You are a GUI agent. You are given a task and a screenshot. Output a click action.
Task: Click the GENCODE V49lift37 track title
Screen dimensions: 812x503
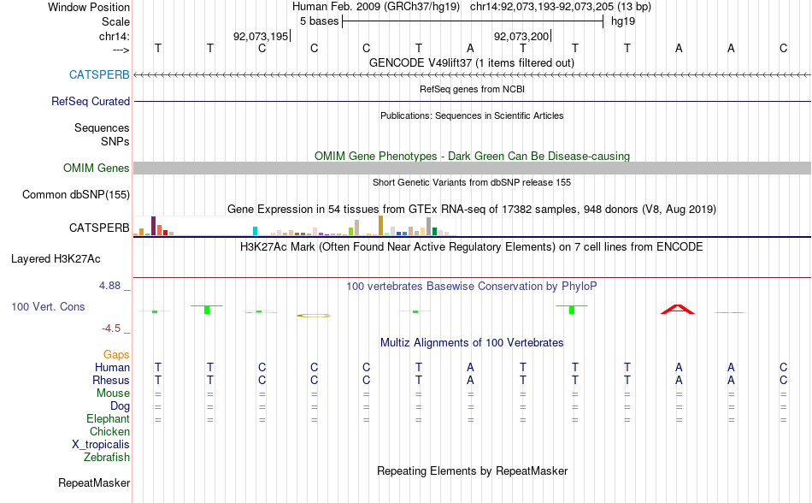[x=471, y=62]
